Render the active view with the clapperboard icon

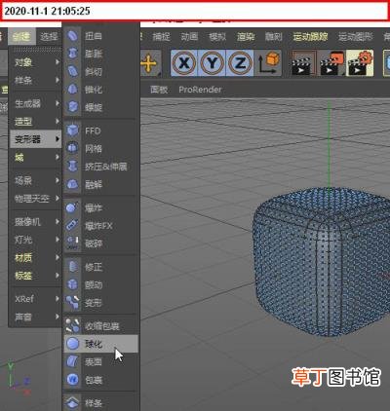click(x=303, y=63)
